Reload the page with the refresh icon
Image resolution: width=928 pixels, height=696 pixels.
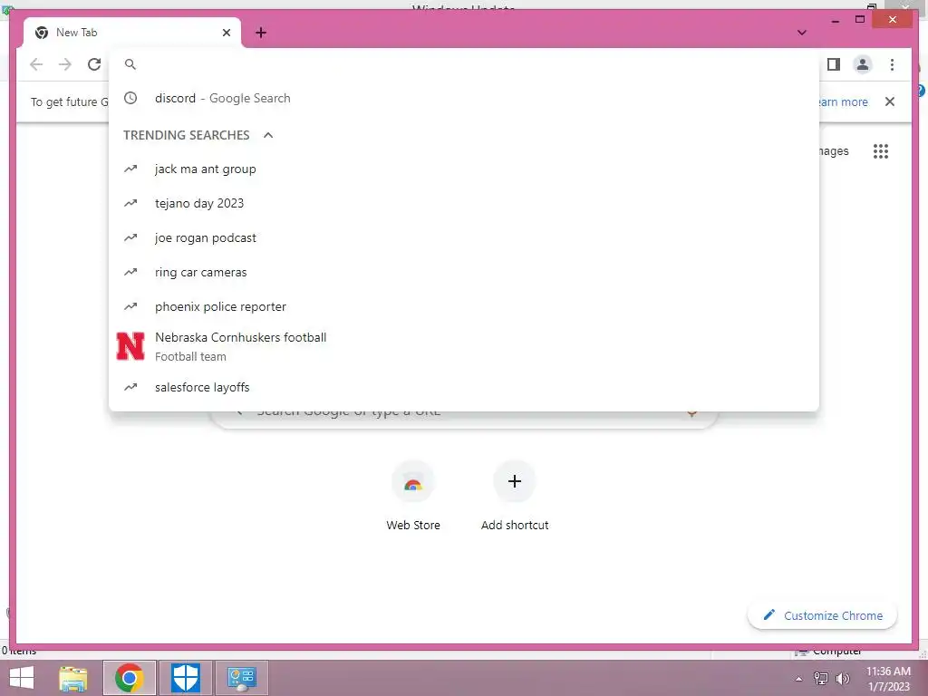click(94, 64)
